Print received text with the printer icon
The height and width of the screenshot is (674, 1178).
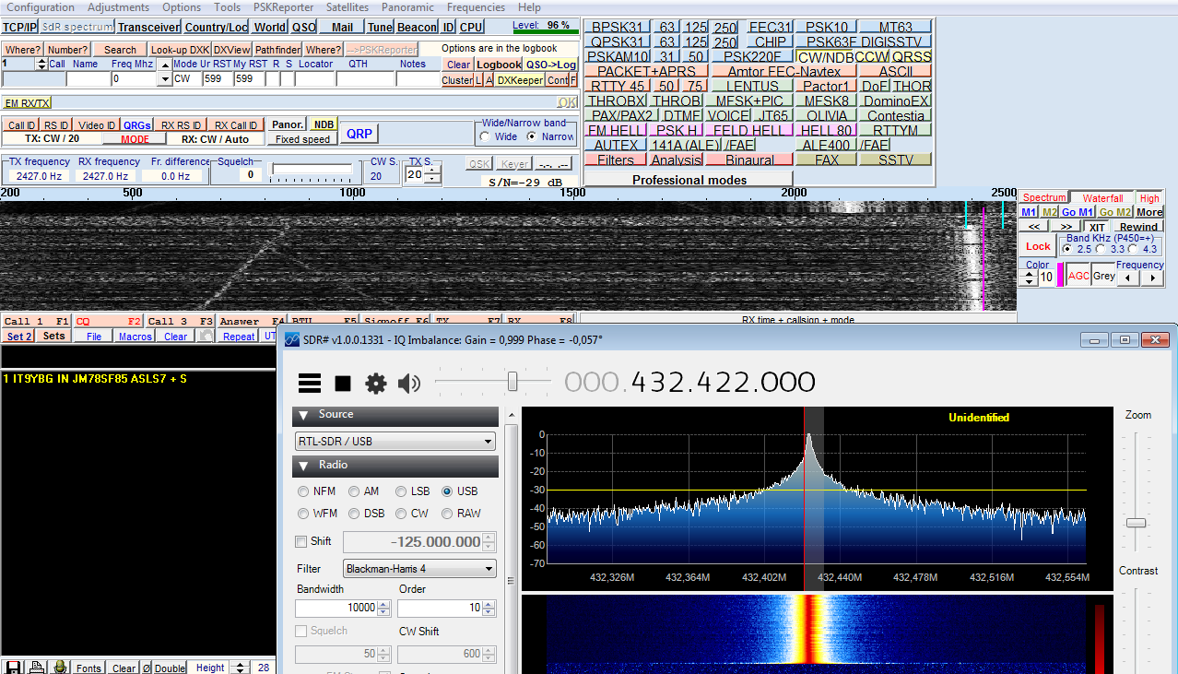pos(37,668)
